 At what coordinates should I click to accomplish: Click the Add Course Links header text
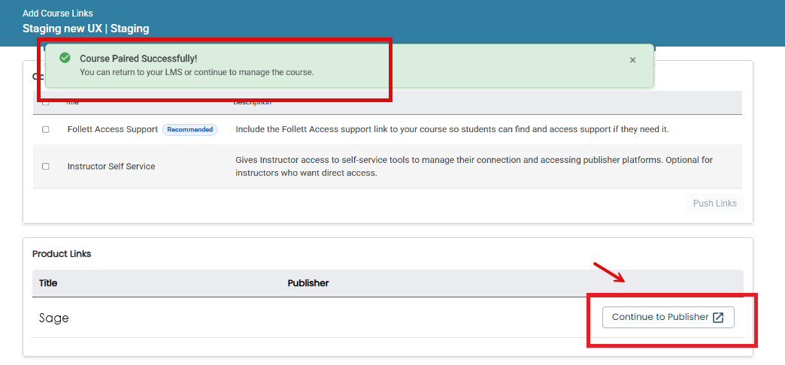58,14
